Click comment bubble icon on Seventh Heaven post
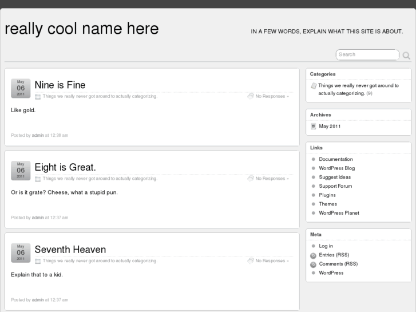The width and height of the screenshot is (416, 312). pos(251,260)
